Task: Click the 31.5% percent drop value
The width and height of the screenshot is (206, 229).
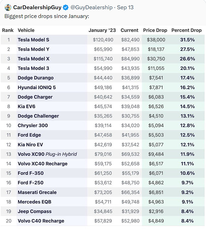Action: pyautogui.click(x=187, y=40)
